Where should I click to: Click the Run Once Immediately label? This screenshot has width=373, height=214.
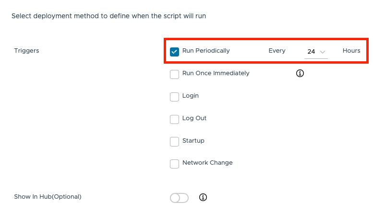tap(216, 73)
